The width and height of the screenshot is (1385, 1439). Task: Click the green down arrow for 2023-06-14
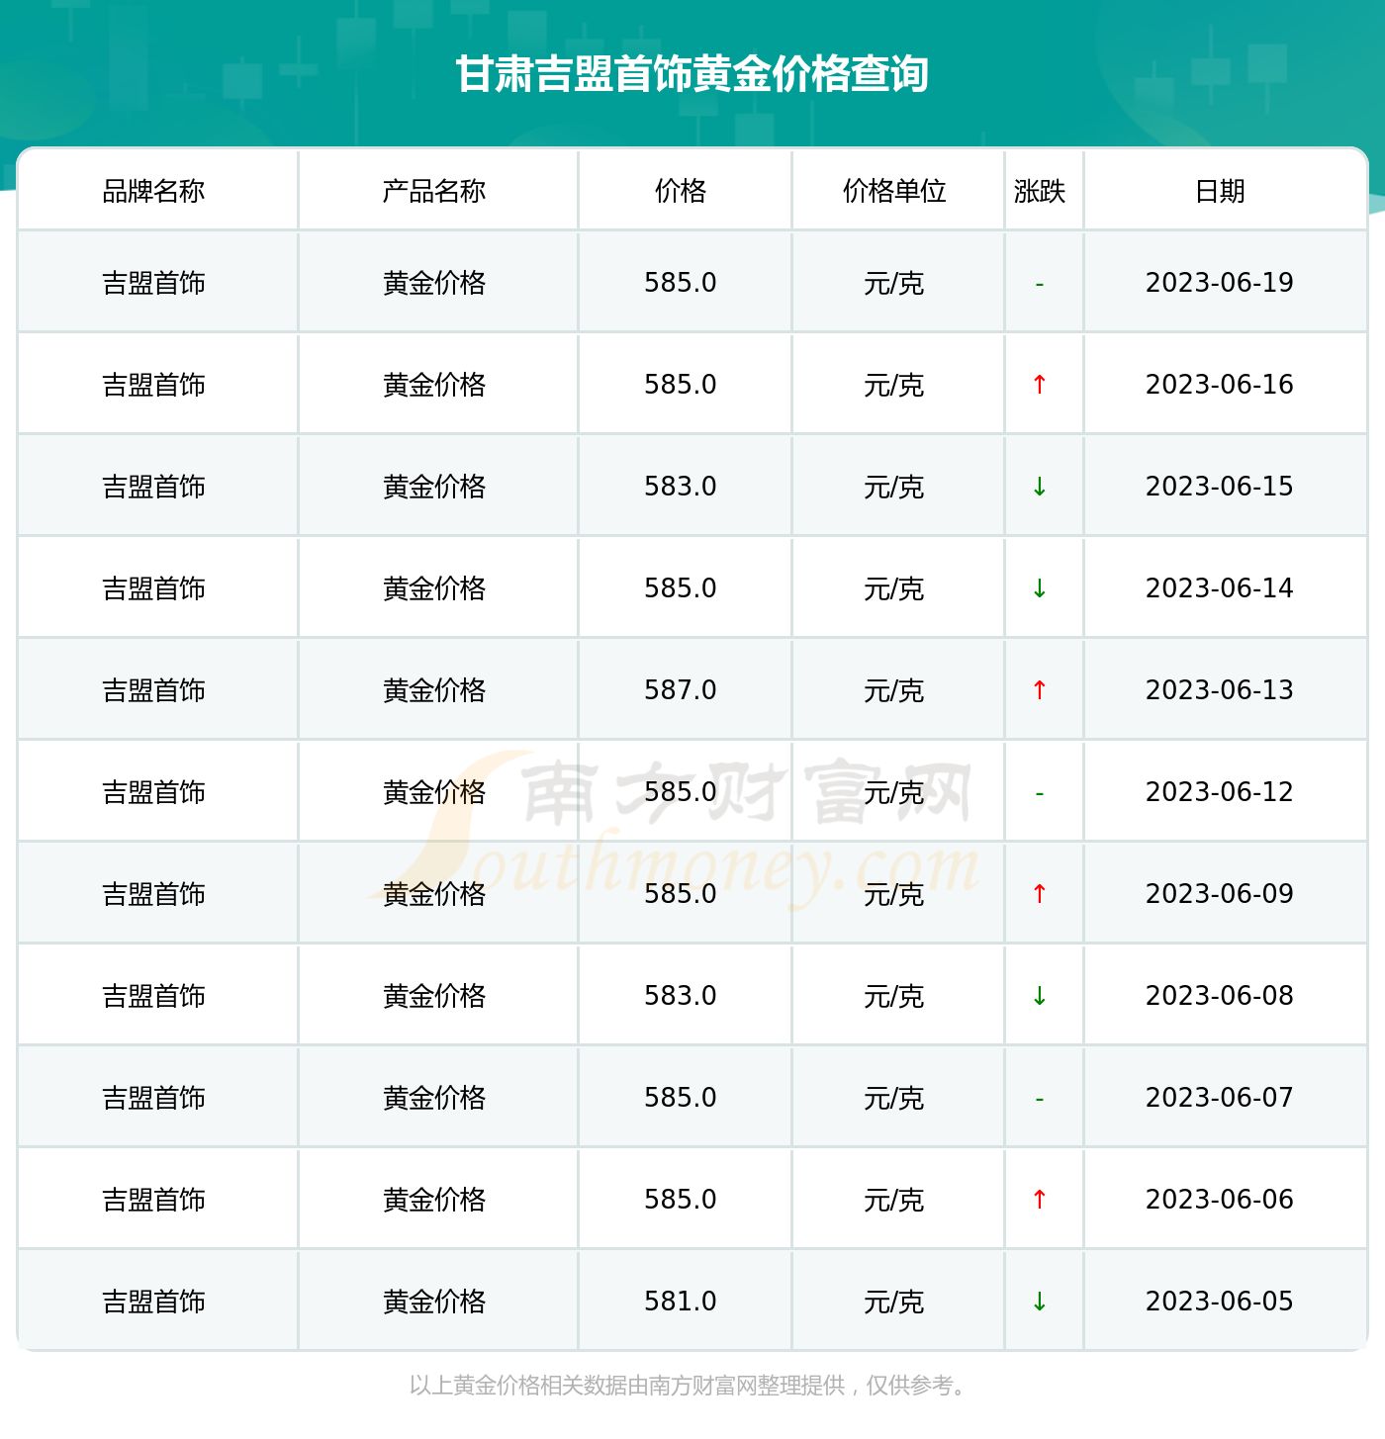[1040, 588]
